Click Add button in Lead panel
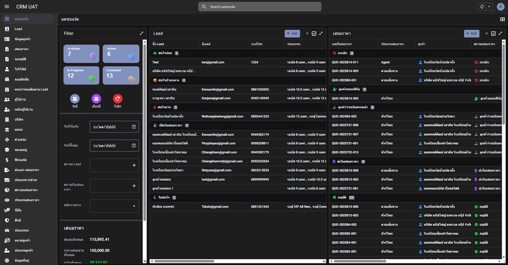 (292, 33)
